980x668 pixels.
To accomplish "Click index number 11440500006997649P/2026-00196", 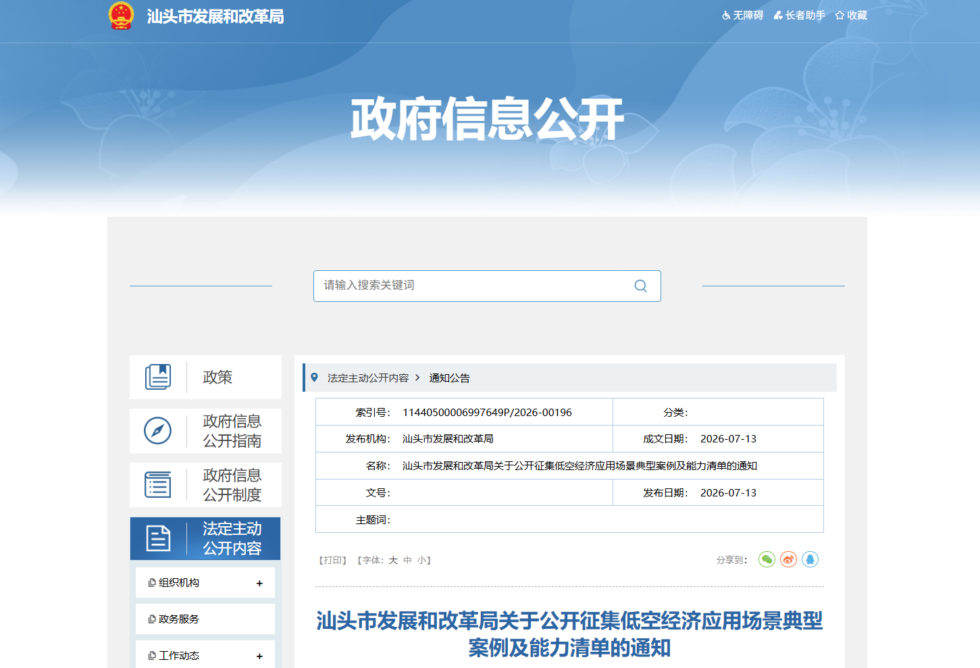I will 487,412.
